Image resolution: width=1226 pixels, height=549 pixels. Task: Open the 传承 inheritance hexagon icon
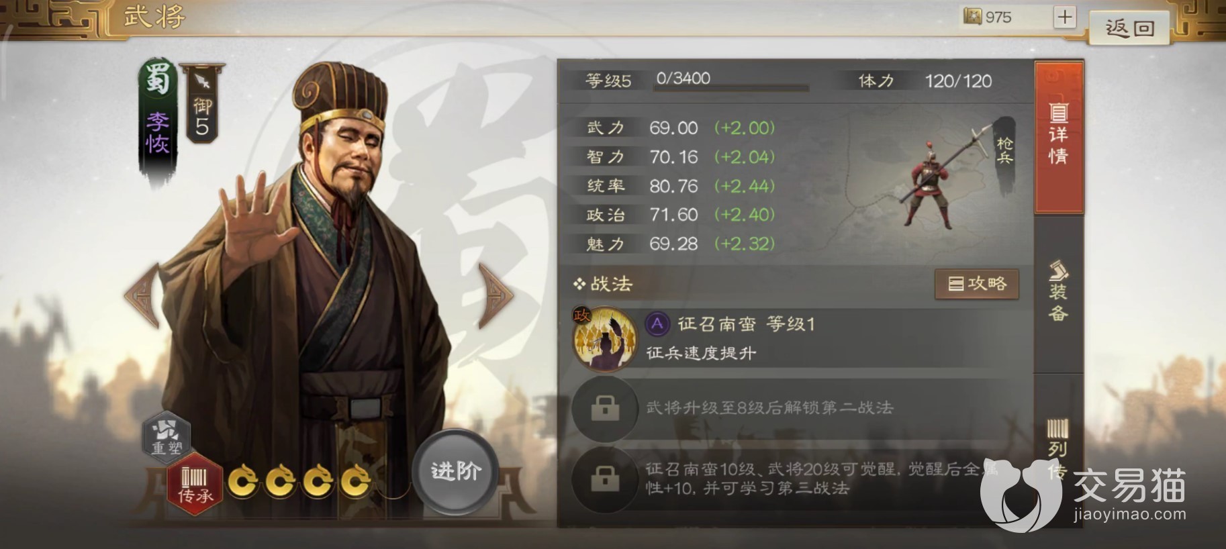tap(195, 484)
